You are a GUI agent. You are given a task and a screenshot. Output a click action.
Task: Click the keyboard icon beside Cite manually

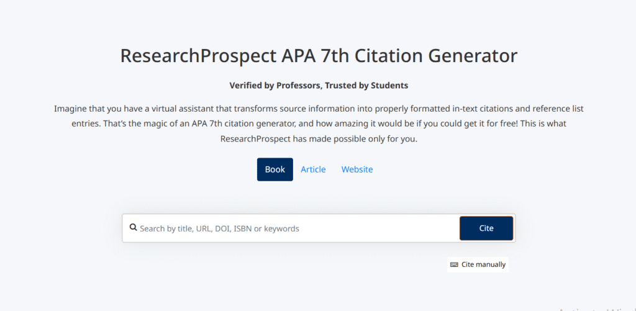click(454, 264)
